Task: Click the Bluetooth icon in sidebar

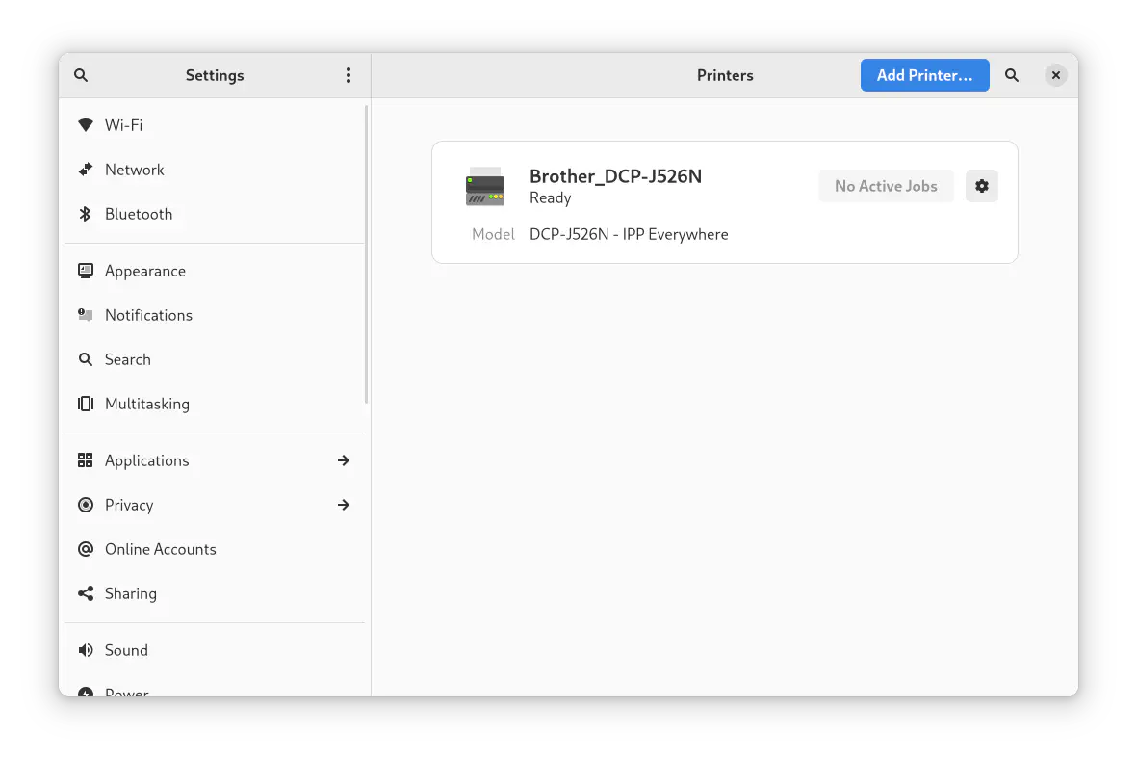Action: (x=86, y=214)
